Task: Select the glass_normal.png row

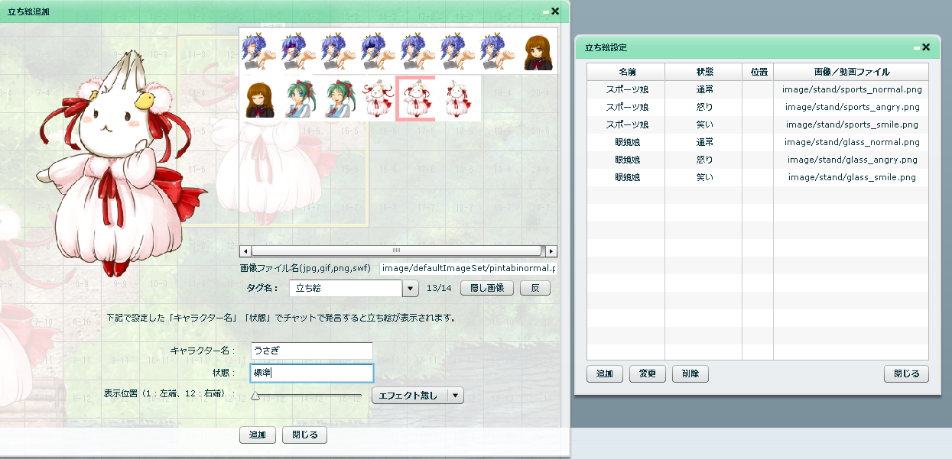Action: [x=758, y=142]
